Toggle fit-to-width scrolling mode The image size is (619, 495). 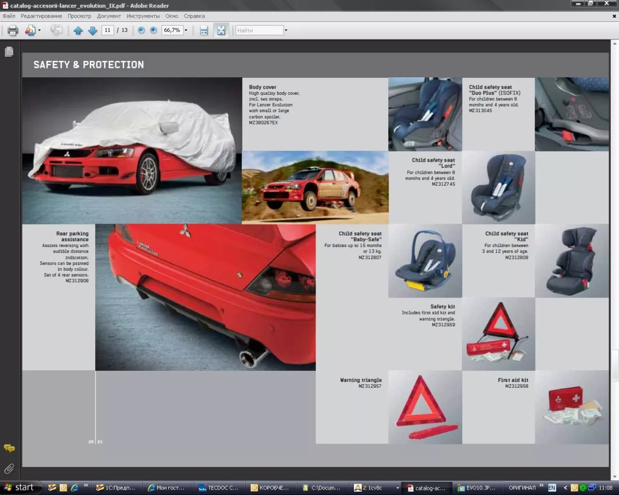[x=204, y=30]
